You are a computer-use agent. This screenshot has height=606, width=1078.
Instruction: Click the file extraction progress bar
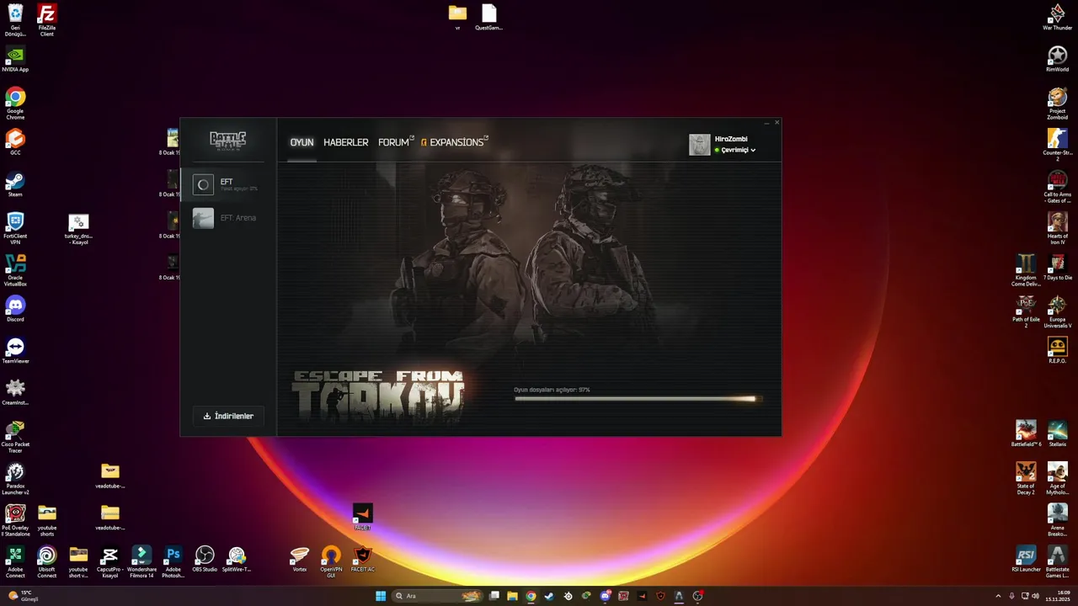pyautogui.click(x=638, y=399)
